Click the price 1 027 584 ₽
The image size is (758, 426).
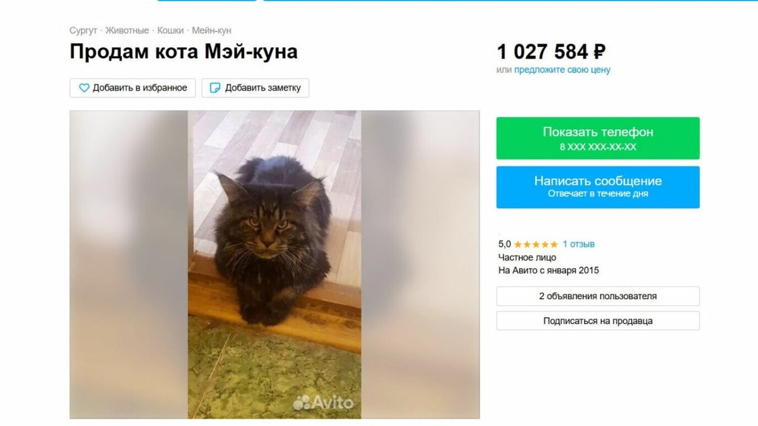[551, 52]
